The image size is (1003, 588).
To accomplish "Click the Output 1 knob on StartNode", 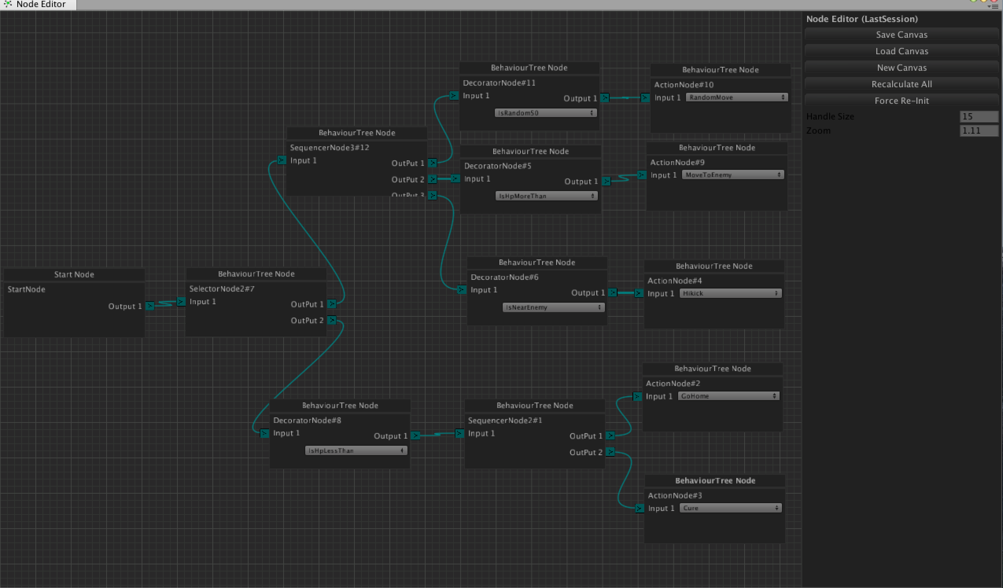I will pos(150,306).
